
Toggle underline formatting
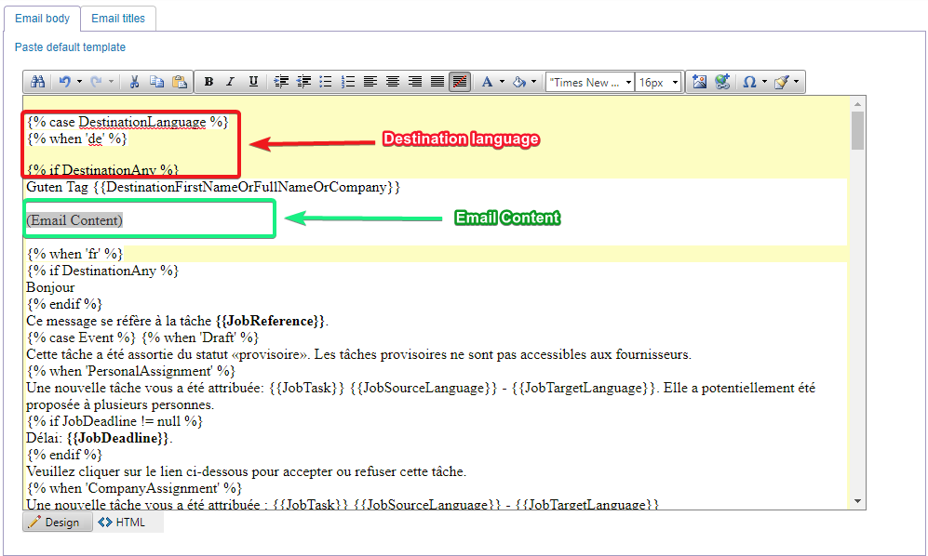(253, 82)
